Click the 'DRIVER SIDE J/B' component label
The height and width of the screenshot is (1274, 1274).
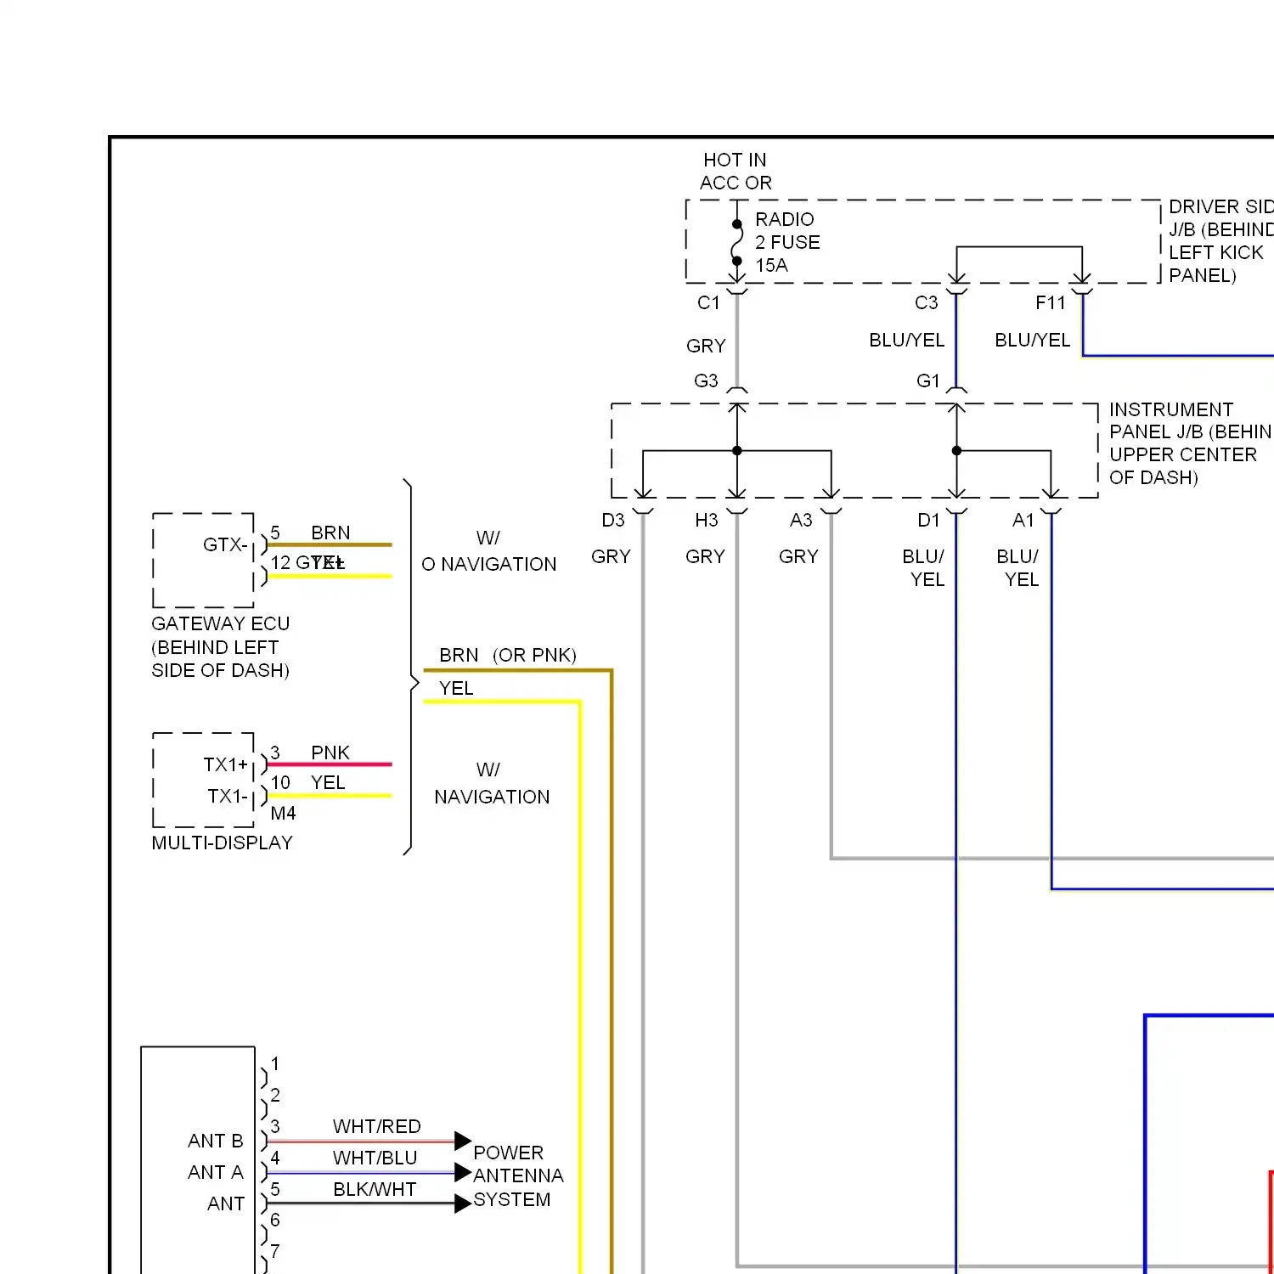(x=1220, y=241)
